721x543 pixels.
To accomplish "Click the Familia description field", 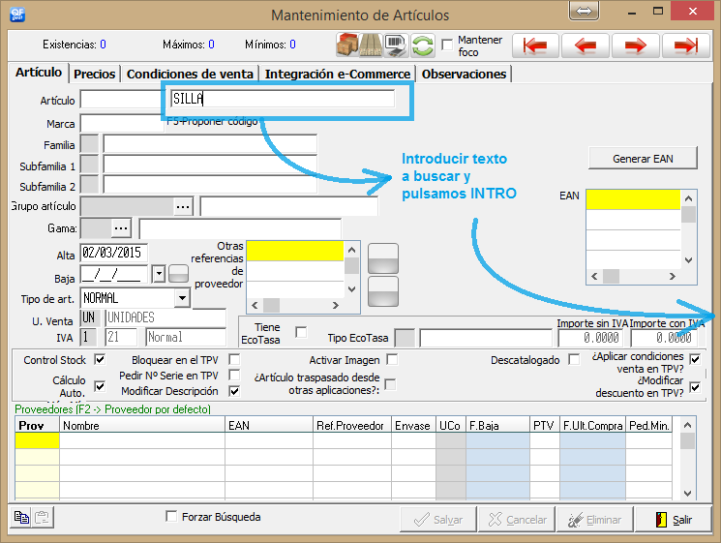I will (x=210, y=144).
